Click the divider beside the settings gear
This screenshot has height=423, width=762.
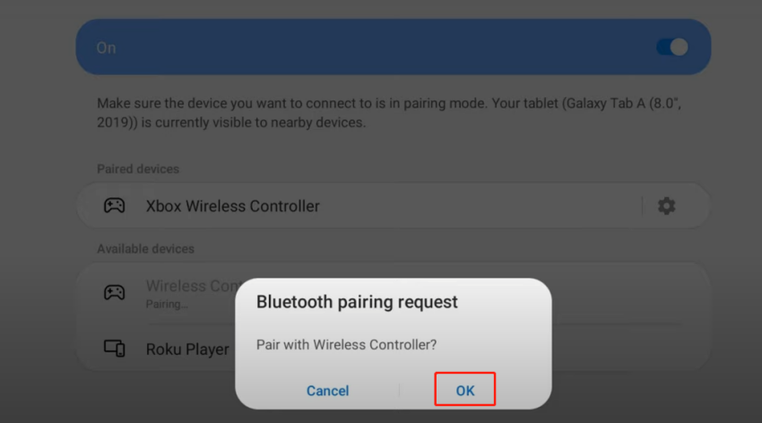642,206
